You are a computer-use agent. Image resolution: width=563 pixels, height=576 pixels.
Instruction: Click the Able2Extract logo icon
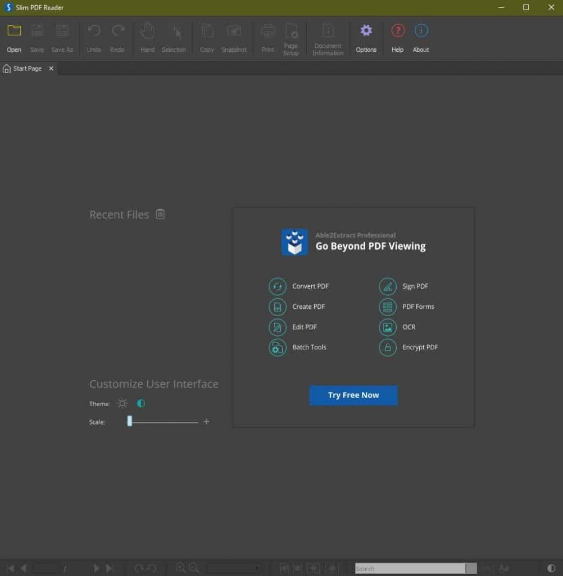(x=295, y=242)
